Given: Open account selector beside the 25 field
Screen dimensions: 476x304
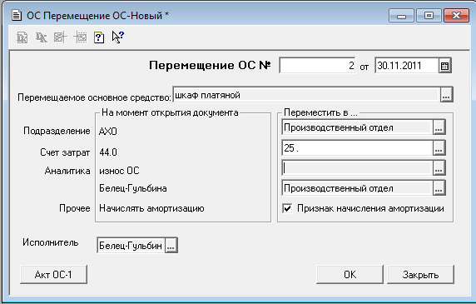Looking at the screenshot, I should 439,148.
